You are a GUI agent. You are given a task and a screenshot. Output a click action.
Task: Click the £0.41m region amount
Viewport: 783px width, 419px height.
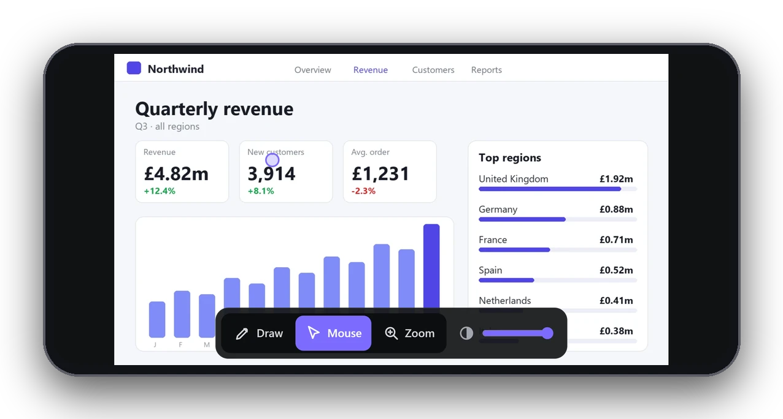click(x=616, y=300)
